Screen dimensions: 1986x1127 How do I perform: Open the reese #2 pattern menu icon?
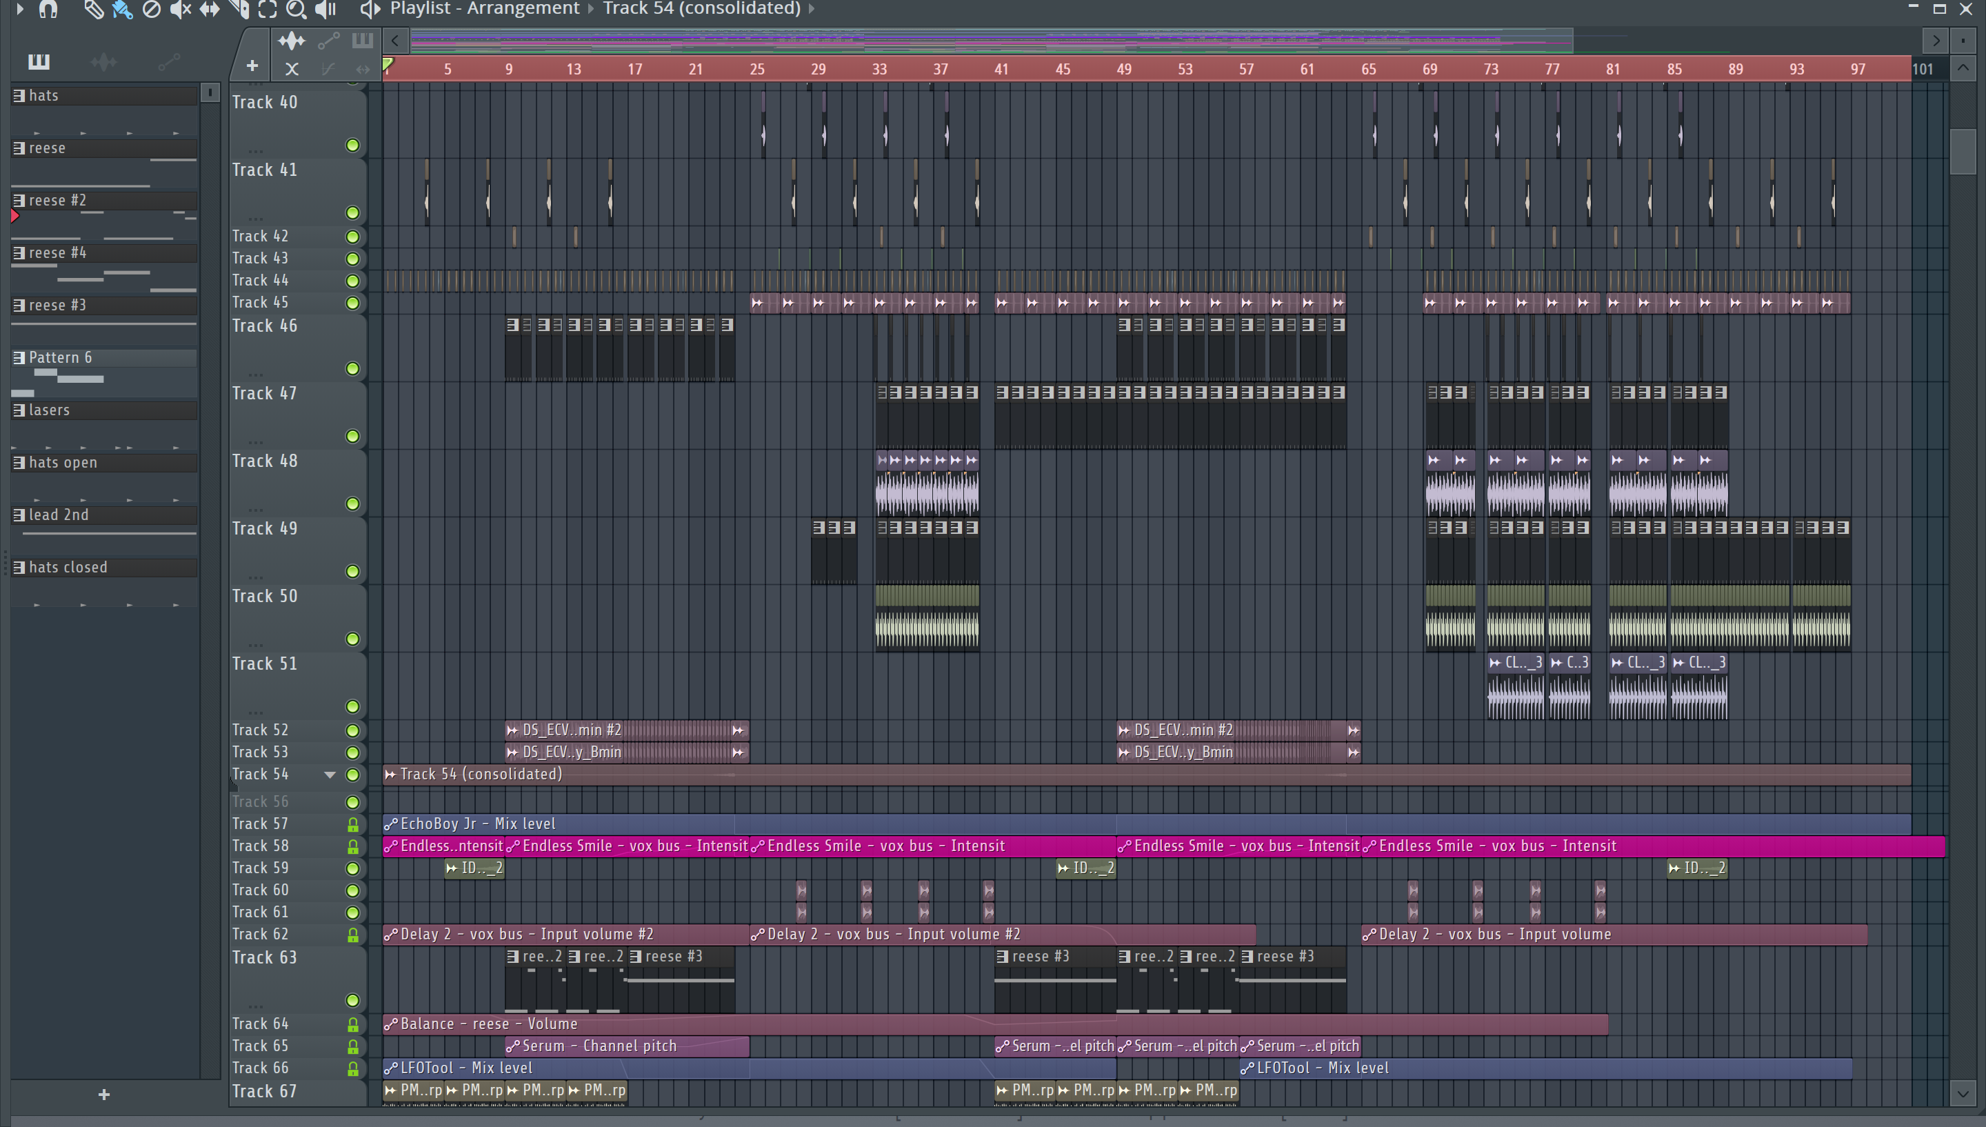point(19,201)
